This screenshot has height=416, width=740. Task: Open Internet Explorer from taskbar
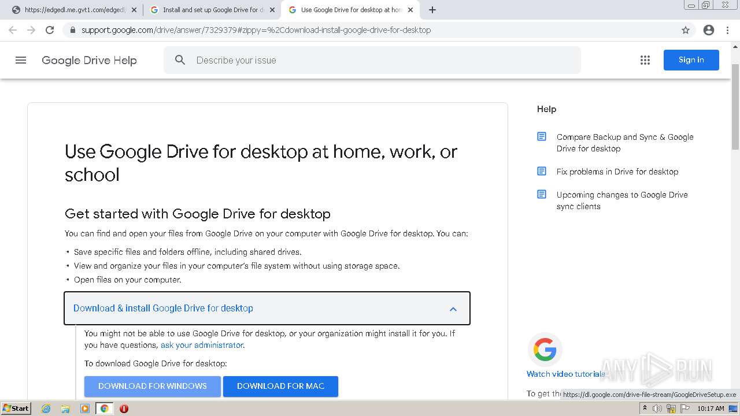coord(46,408)
